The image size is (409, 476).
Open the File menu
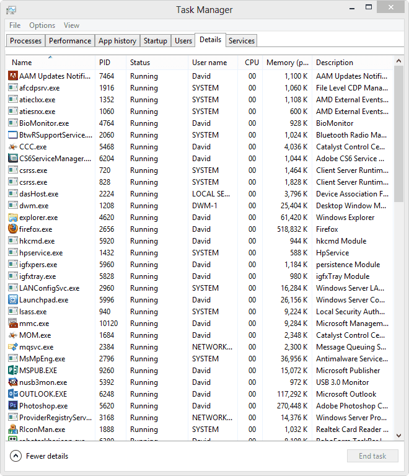point(15,25)
